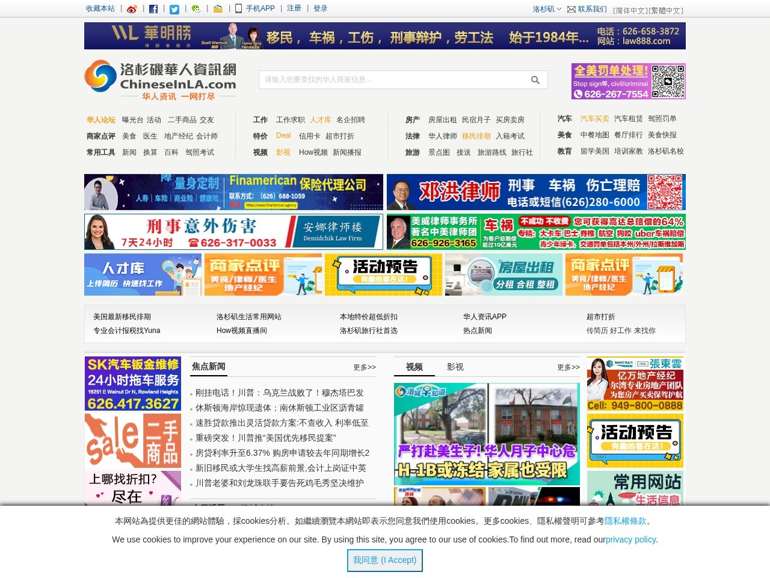Open the WeChat icon in top bar
This screenshot has height=578, width=770.
[196, 9]
